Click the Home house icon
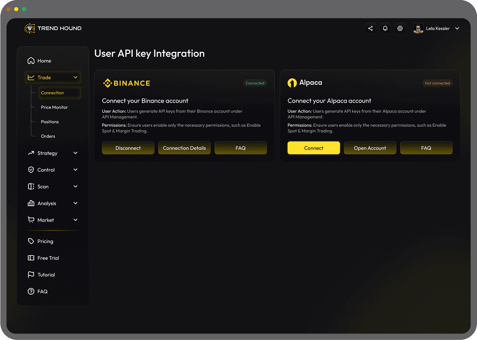The image size is (477, 340). [31, 61]
